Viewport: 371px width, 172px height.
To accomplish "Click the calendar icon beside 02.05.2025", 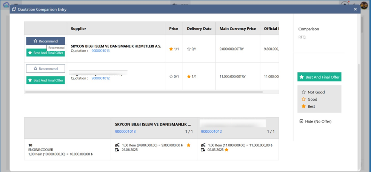I will (203, 150).
